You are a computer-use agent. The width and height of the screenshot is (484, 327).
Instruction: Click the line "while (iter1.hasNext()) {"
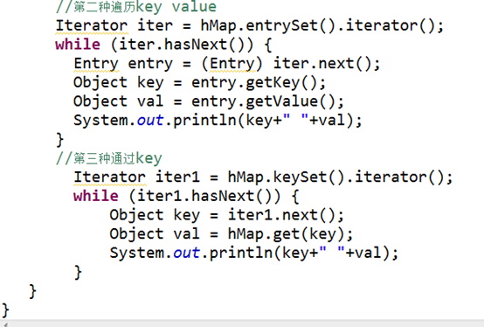186,197
